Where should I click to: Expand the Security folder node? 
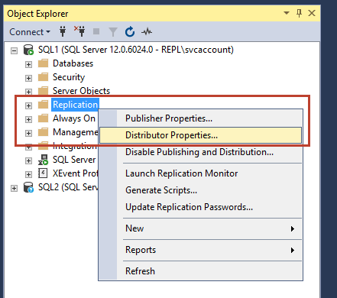(x=28, y=78)
